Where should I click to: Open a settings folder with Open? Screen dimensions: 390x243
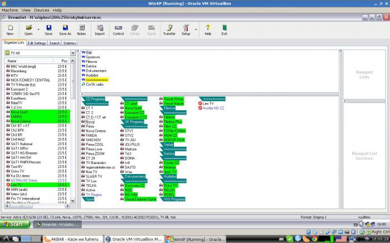[28, 30]
